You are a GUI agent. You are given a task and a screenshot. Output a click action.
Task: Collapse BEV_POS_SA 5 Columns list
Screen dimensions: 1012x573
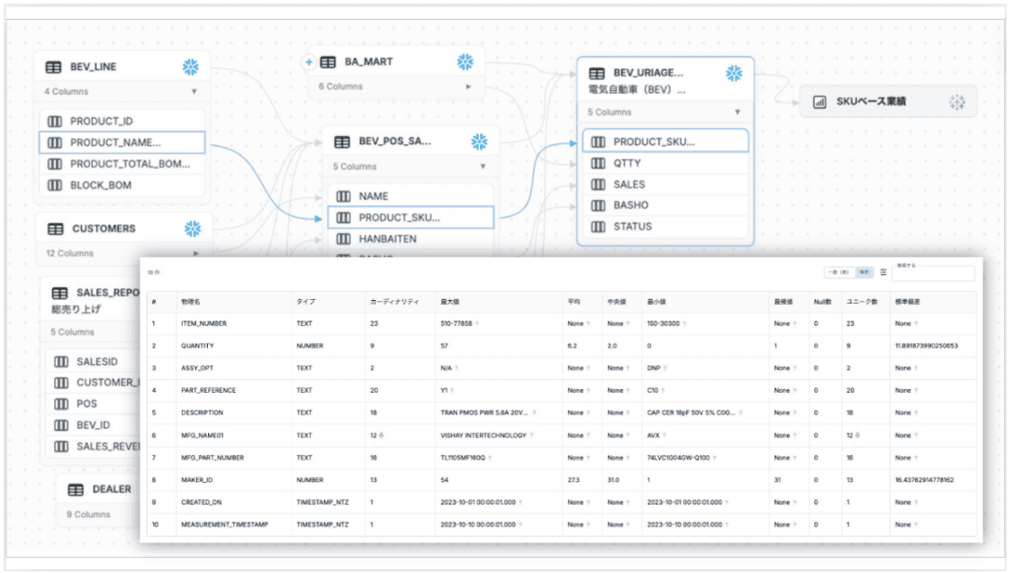click(483, 167)
